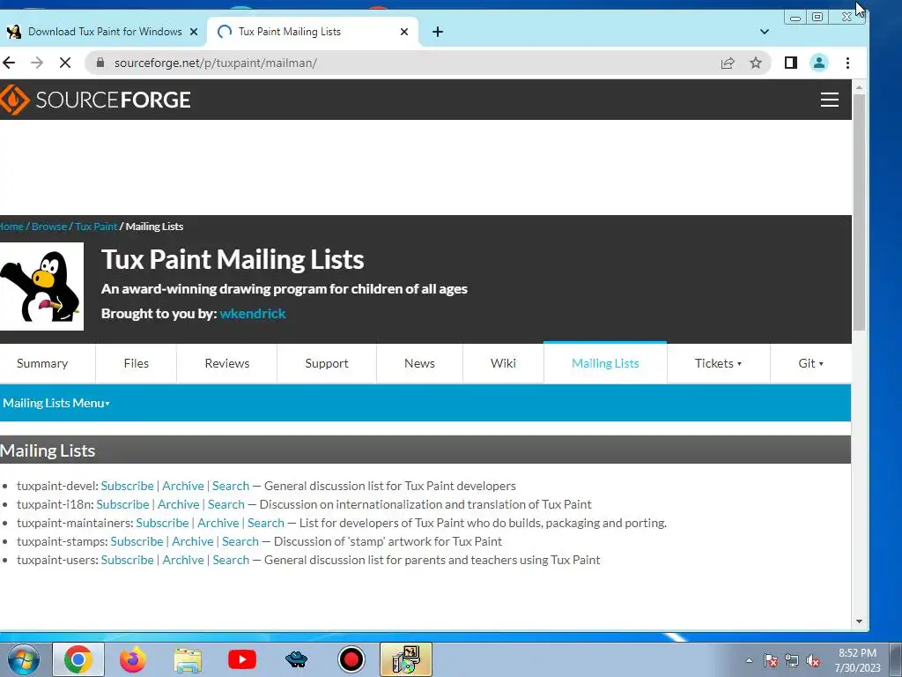
Task: Open Chrome's three-dot menu
Action: (847, 63)
